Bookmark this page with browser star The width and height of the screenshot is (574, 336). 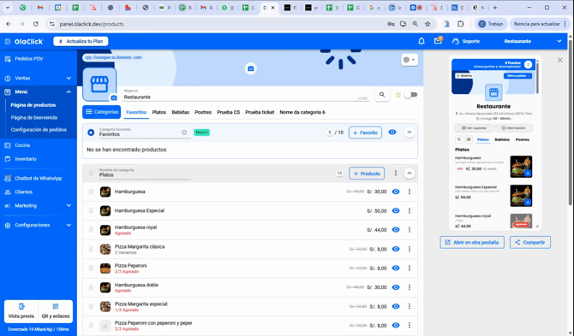[428, 24]
